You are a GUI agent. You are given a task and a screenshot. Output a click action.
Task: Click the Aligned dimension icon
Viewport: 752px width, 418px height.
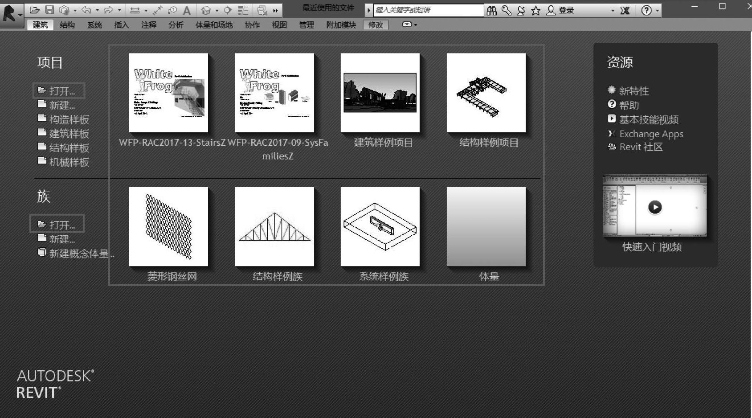[x=158, y=10]
